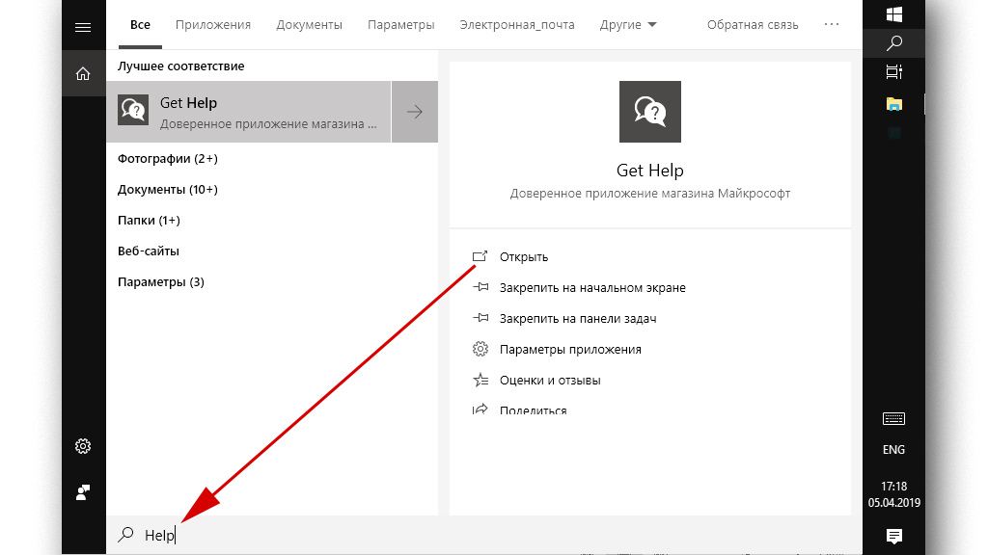Go to the Home icon in sidebar

[83, 74]
